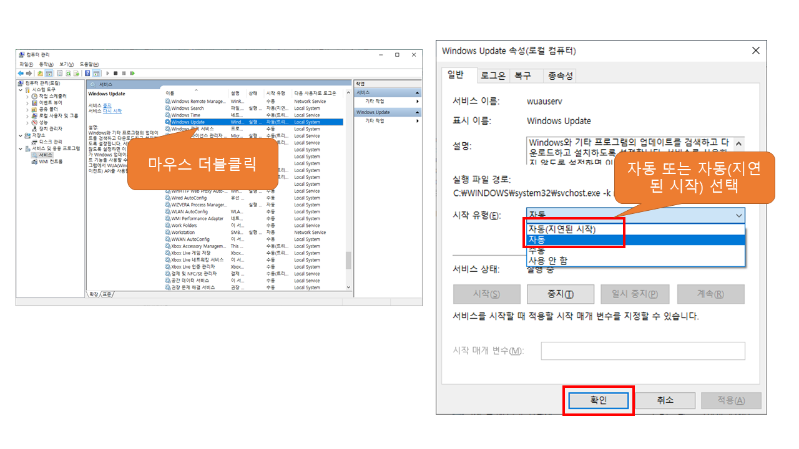The width and height of the screenshot is (799, 449).
Task: Select 장치 관리자 in the console tree
Action: 51,128
